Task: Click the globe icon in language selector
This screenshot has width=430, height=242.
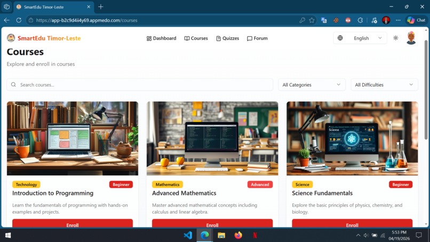Action: coord(340,38)
